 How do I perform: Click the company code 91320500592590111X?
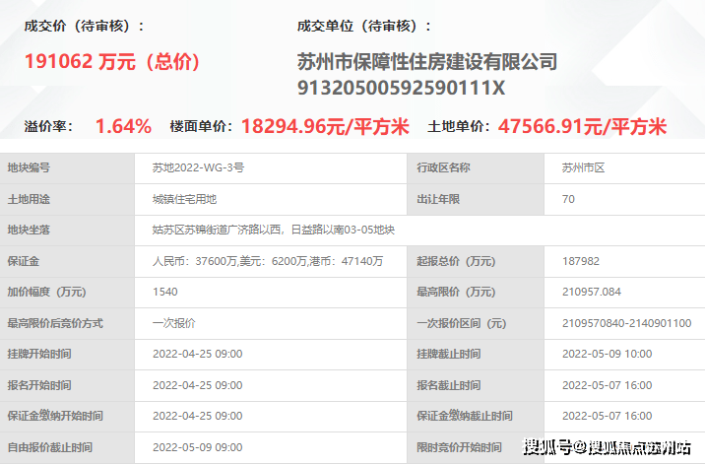click(401, 88)
